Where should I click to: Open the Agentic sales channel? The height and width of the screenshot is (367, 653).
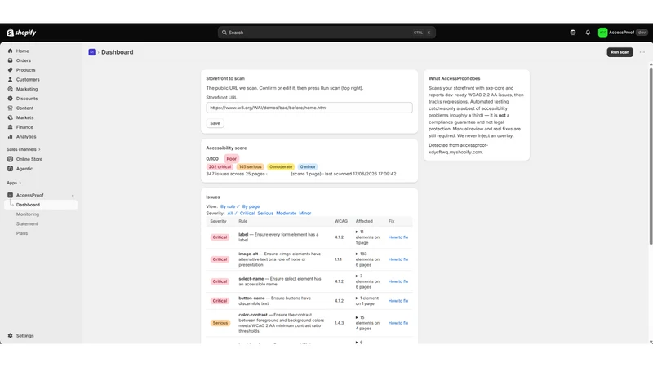click(24, 169)
